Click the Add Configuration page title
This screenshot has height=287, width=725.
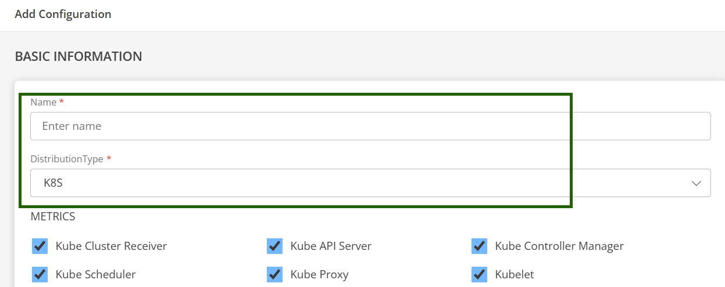tap(63, 14)
